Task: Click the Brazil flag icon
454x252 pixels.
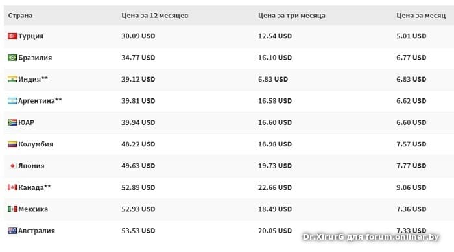Action: point(12,58)
